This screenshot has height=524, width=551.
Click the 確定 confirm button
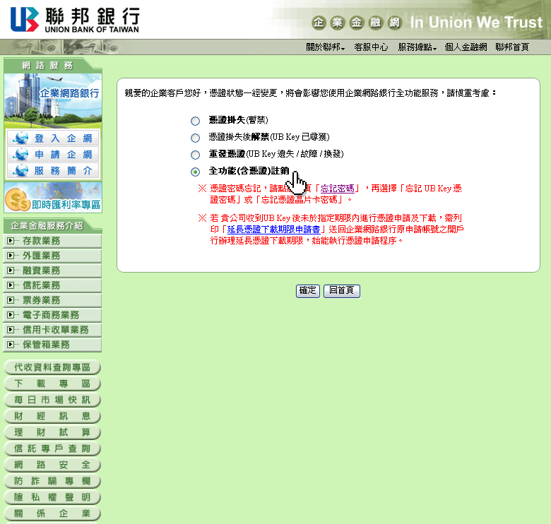(308, 291)
